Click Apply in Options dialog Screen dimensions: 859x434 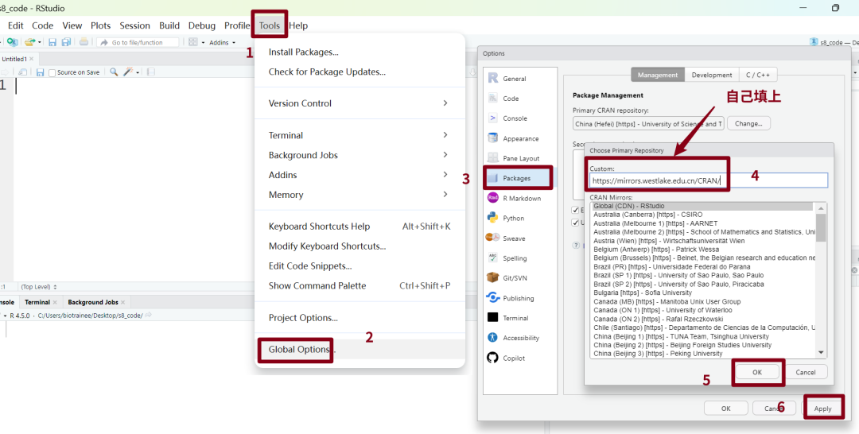(822, 409)
